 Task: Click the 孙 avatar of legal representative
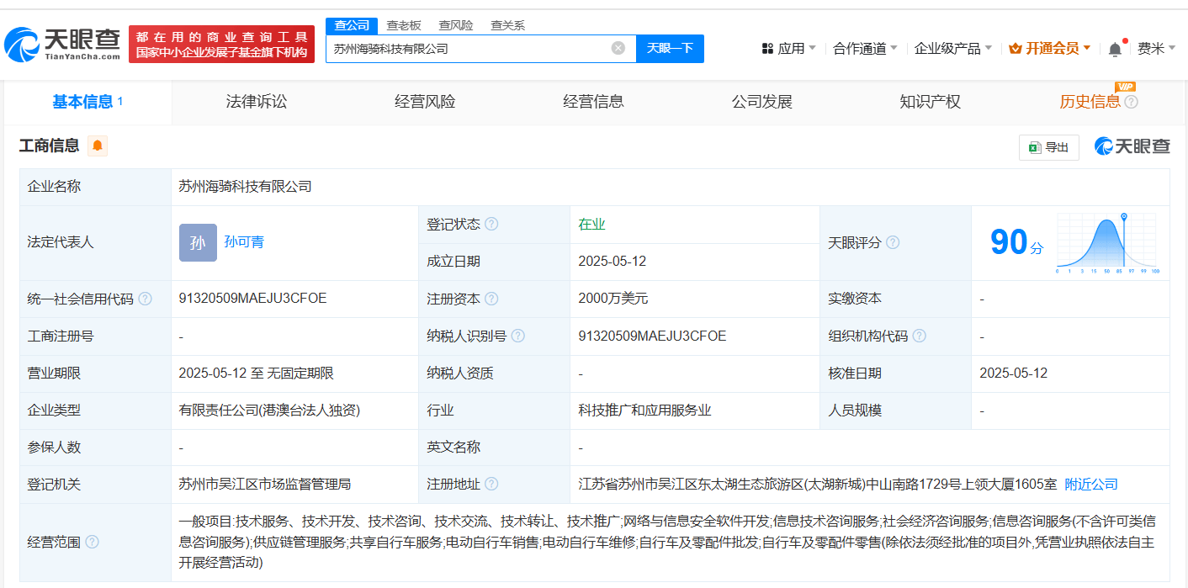click(198, 242)
